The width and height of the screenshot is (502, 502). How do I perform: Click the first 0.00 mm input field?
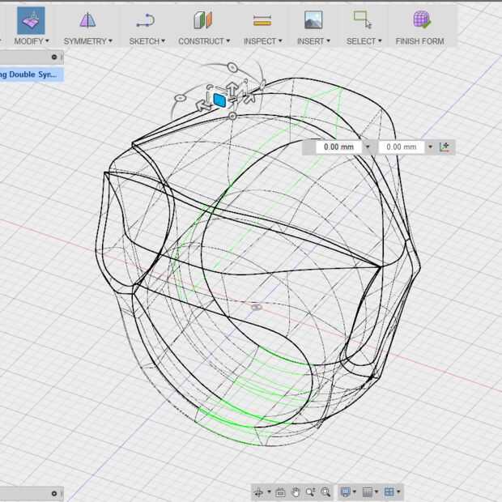coord(338,147)
